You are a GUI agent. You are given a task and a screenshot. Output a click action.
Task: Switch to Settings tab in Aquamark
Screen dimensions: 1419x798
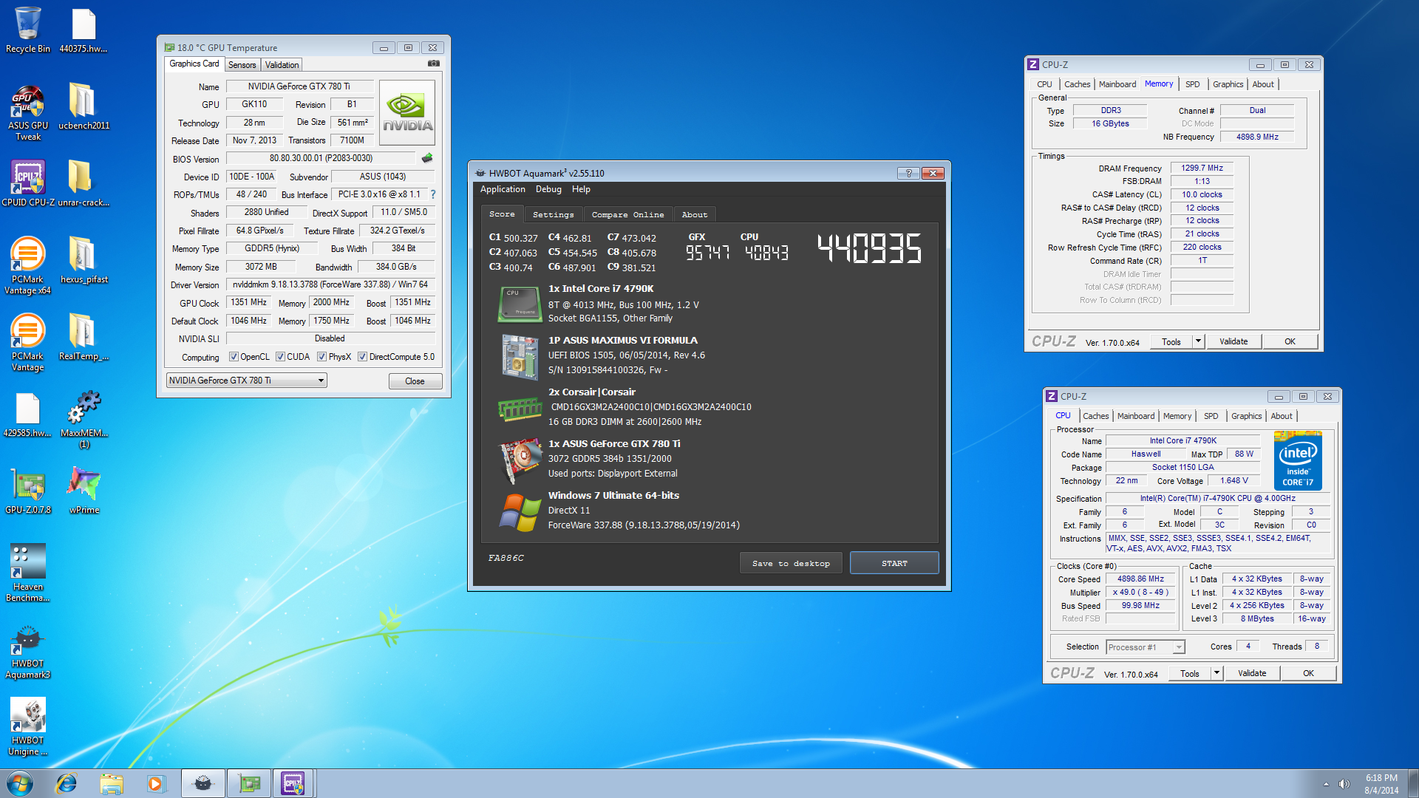553,214
